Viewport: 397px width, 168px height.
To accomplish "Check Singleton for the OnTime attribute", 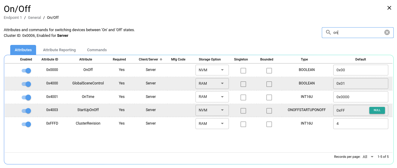I will pyautogui.click(x=243, y=98).
